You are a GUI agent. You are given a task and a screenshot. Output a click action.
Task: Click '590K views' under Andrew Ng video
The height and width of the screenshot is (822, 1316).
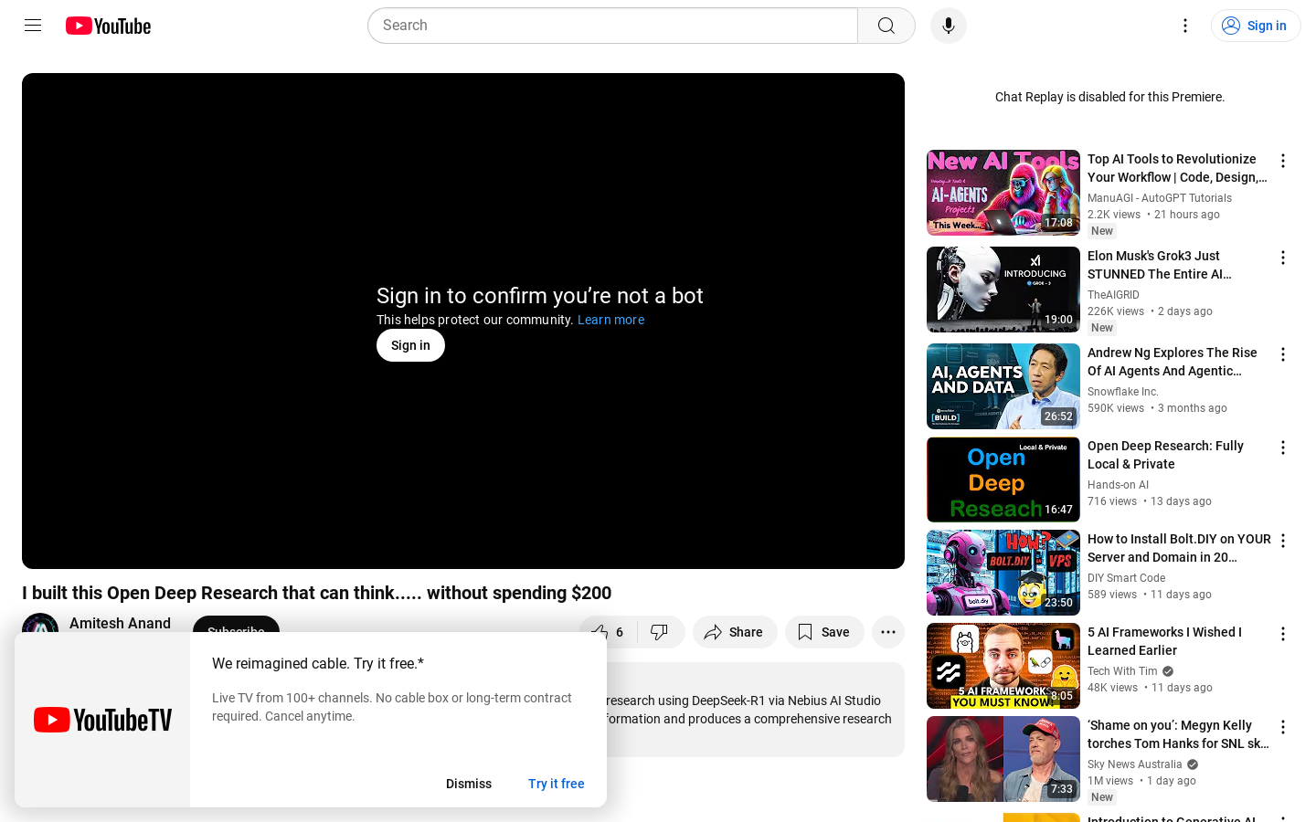1116,408
